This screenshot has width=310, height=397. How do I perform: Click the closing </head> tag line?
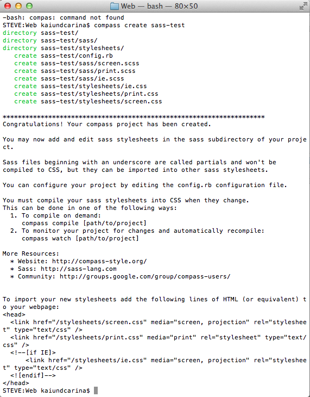(16, 383)
